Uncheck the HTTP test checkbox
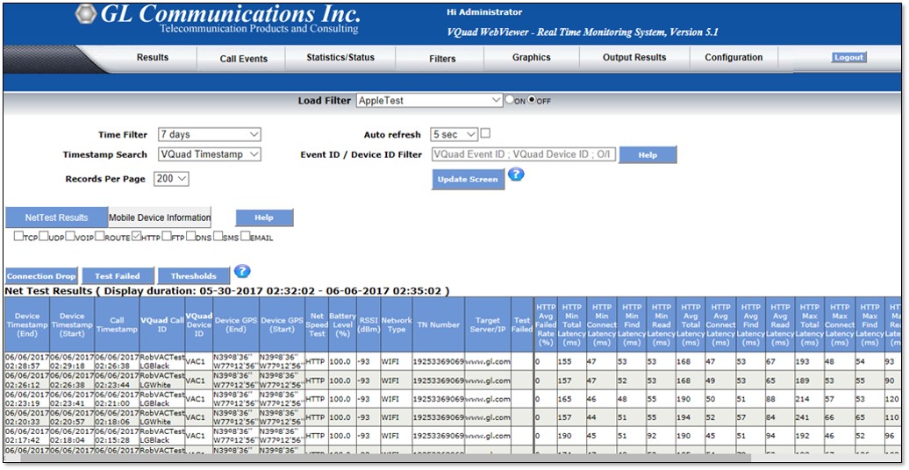 pyautogui.click(x=136, y=236)
